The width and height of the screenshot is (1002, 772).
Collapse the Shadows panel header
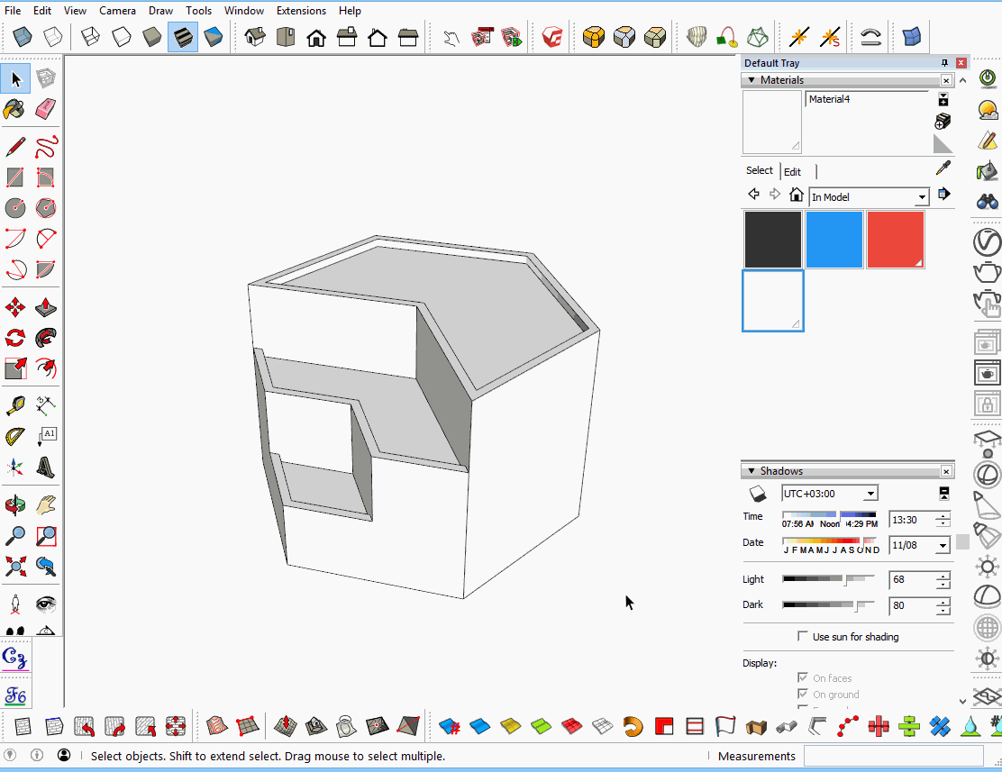point(751,470)
